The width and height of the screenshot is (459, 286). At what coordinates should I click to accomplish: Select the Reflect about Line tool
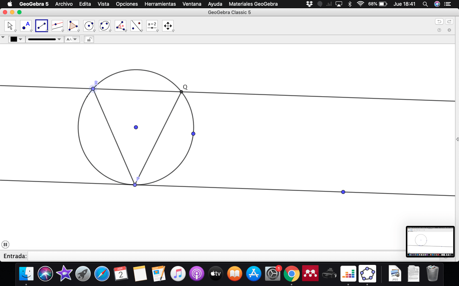coord(136,26)
